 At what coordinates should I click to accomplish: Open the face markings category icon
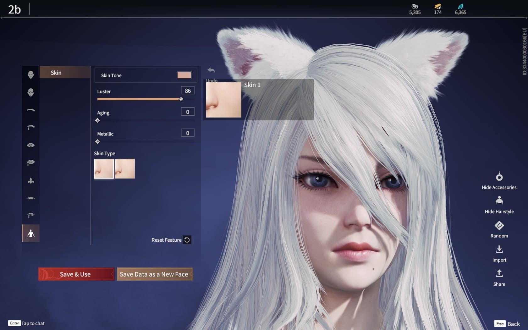coord(31,92)
